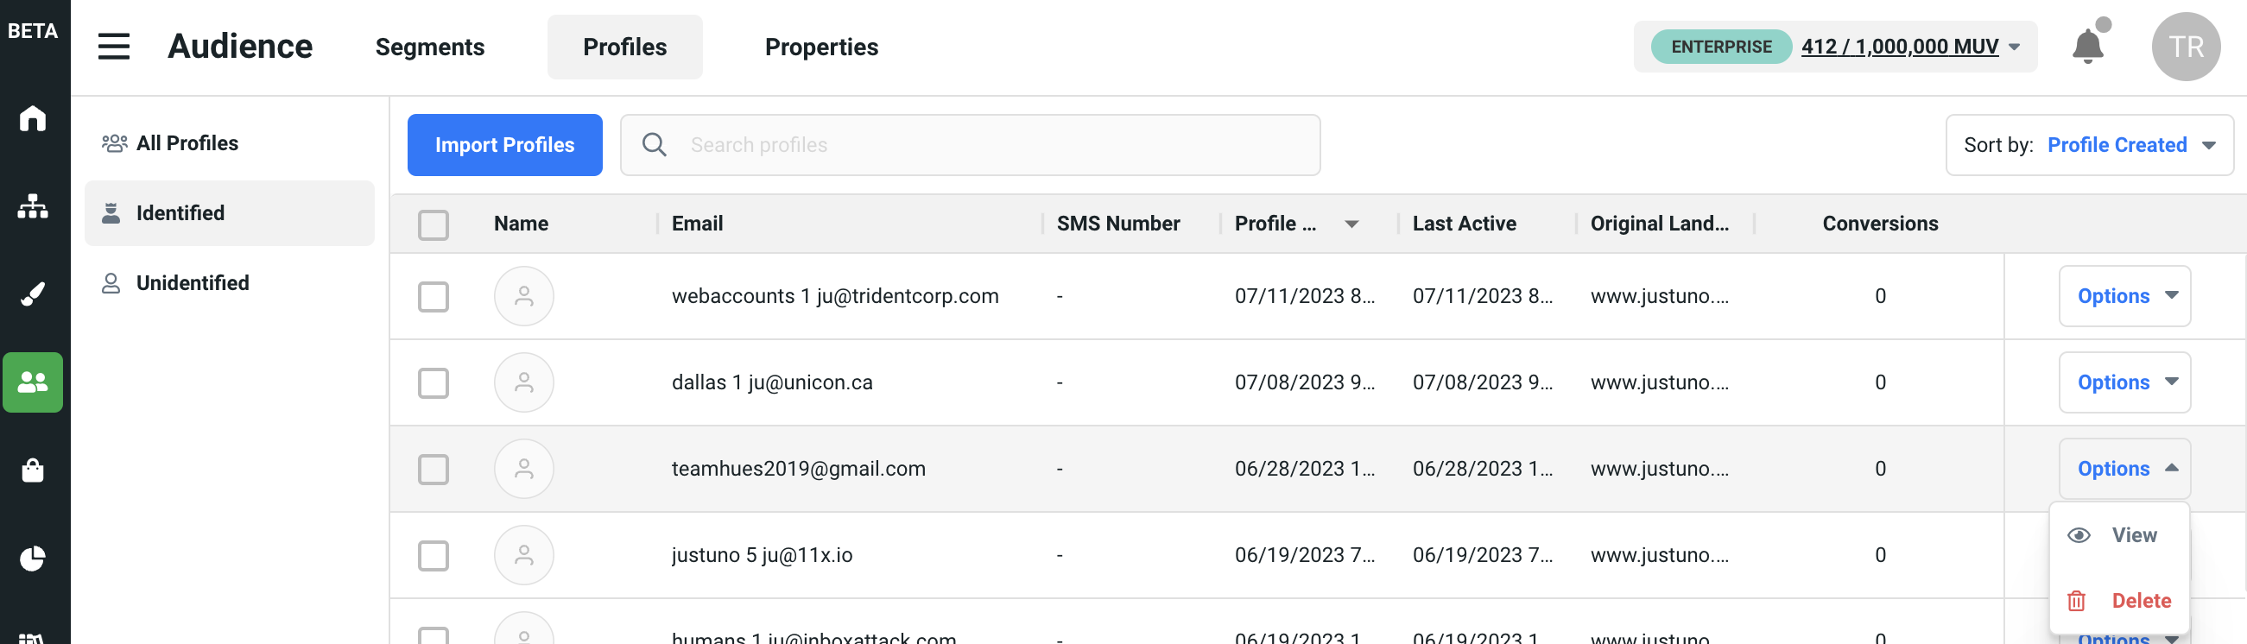This screenshot has height=644, width=2247.
Task: Toggle the select-all header checkbox
Action: click(433, 224)
